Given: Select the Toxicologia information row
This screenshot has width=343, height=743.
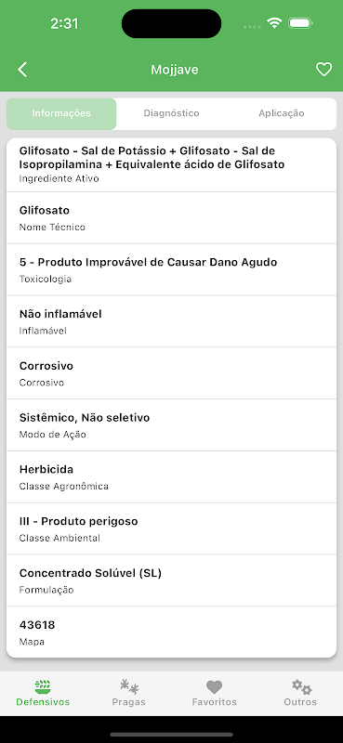Looking at the screenshot, I should [x=171, y=270].
